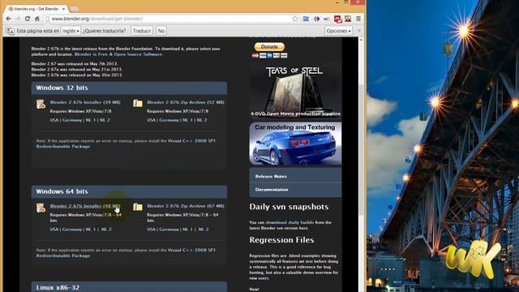Click the Windows 64 bits zip folder icon
The height and width of the screenshot is (292, 519).
click(138, 207)
